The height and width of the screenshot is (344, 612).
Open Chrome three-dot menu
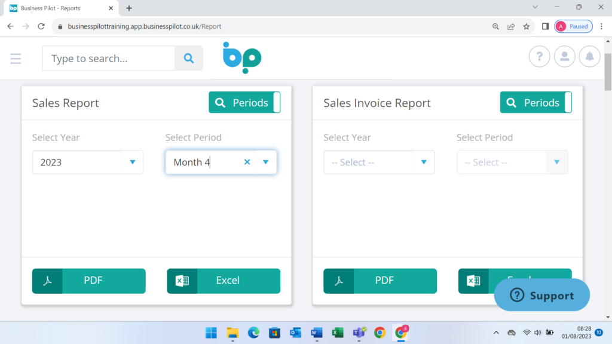tap(601, 26)
